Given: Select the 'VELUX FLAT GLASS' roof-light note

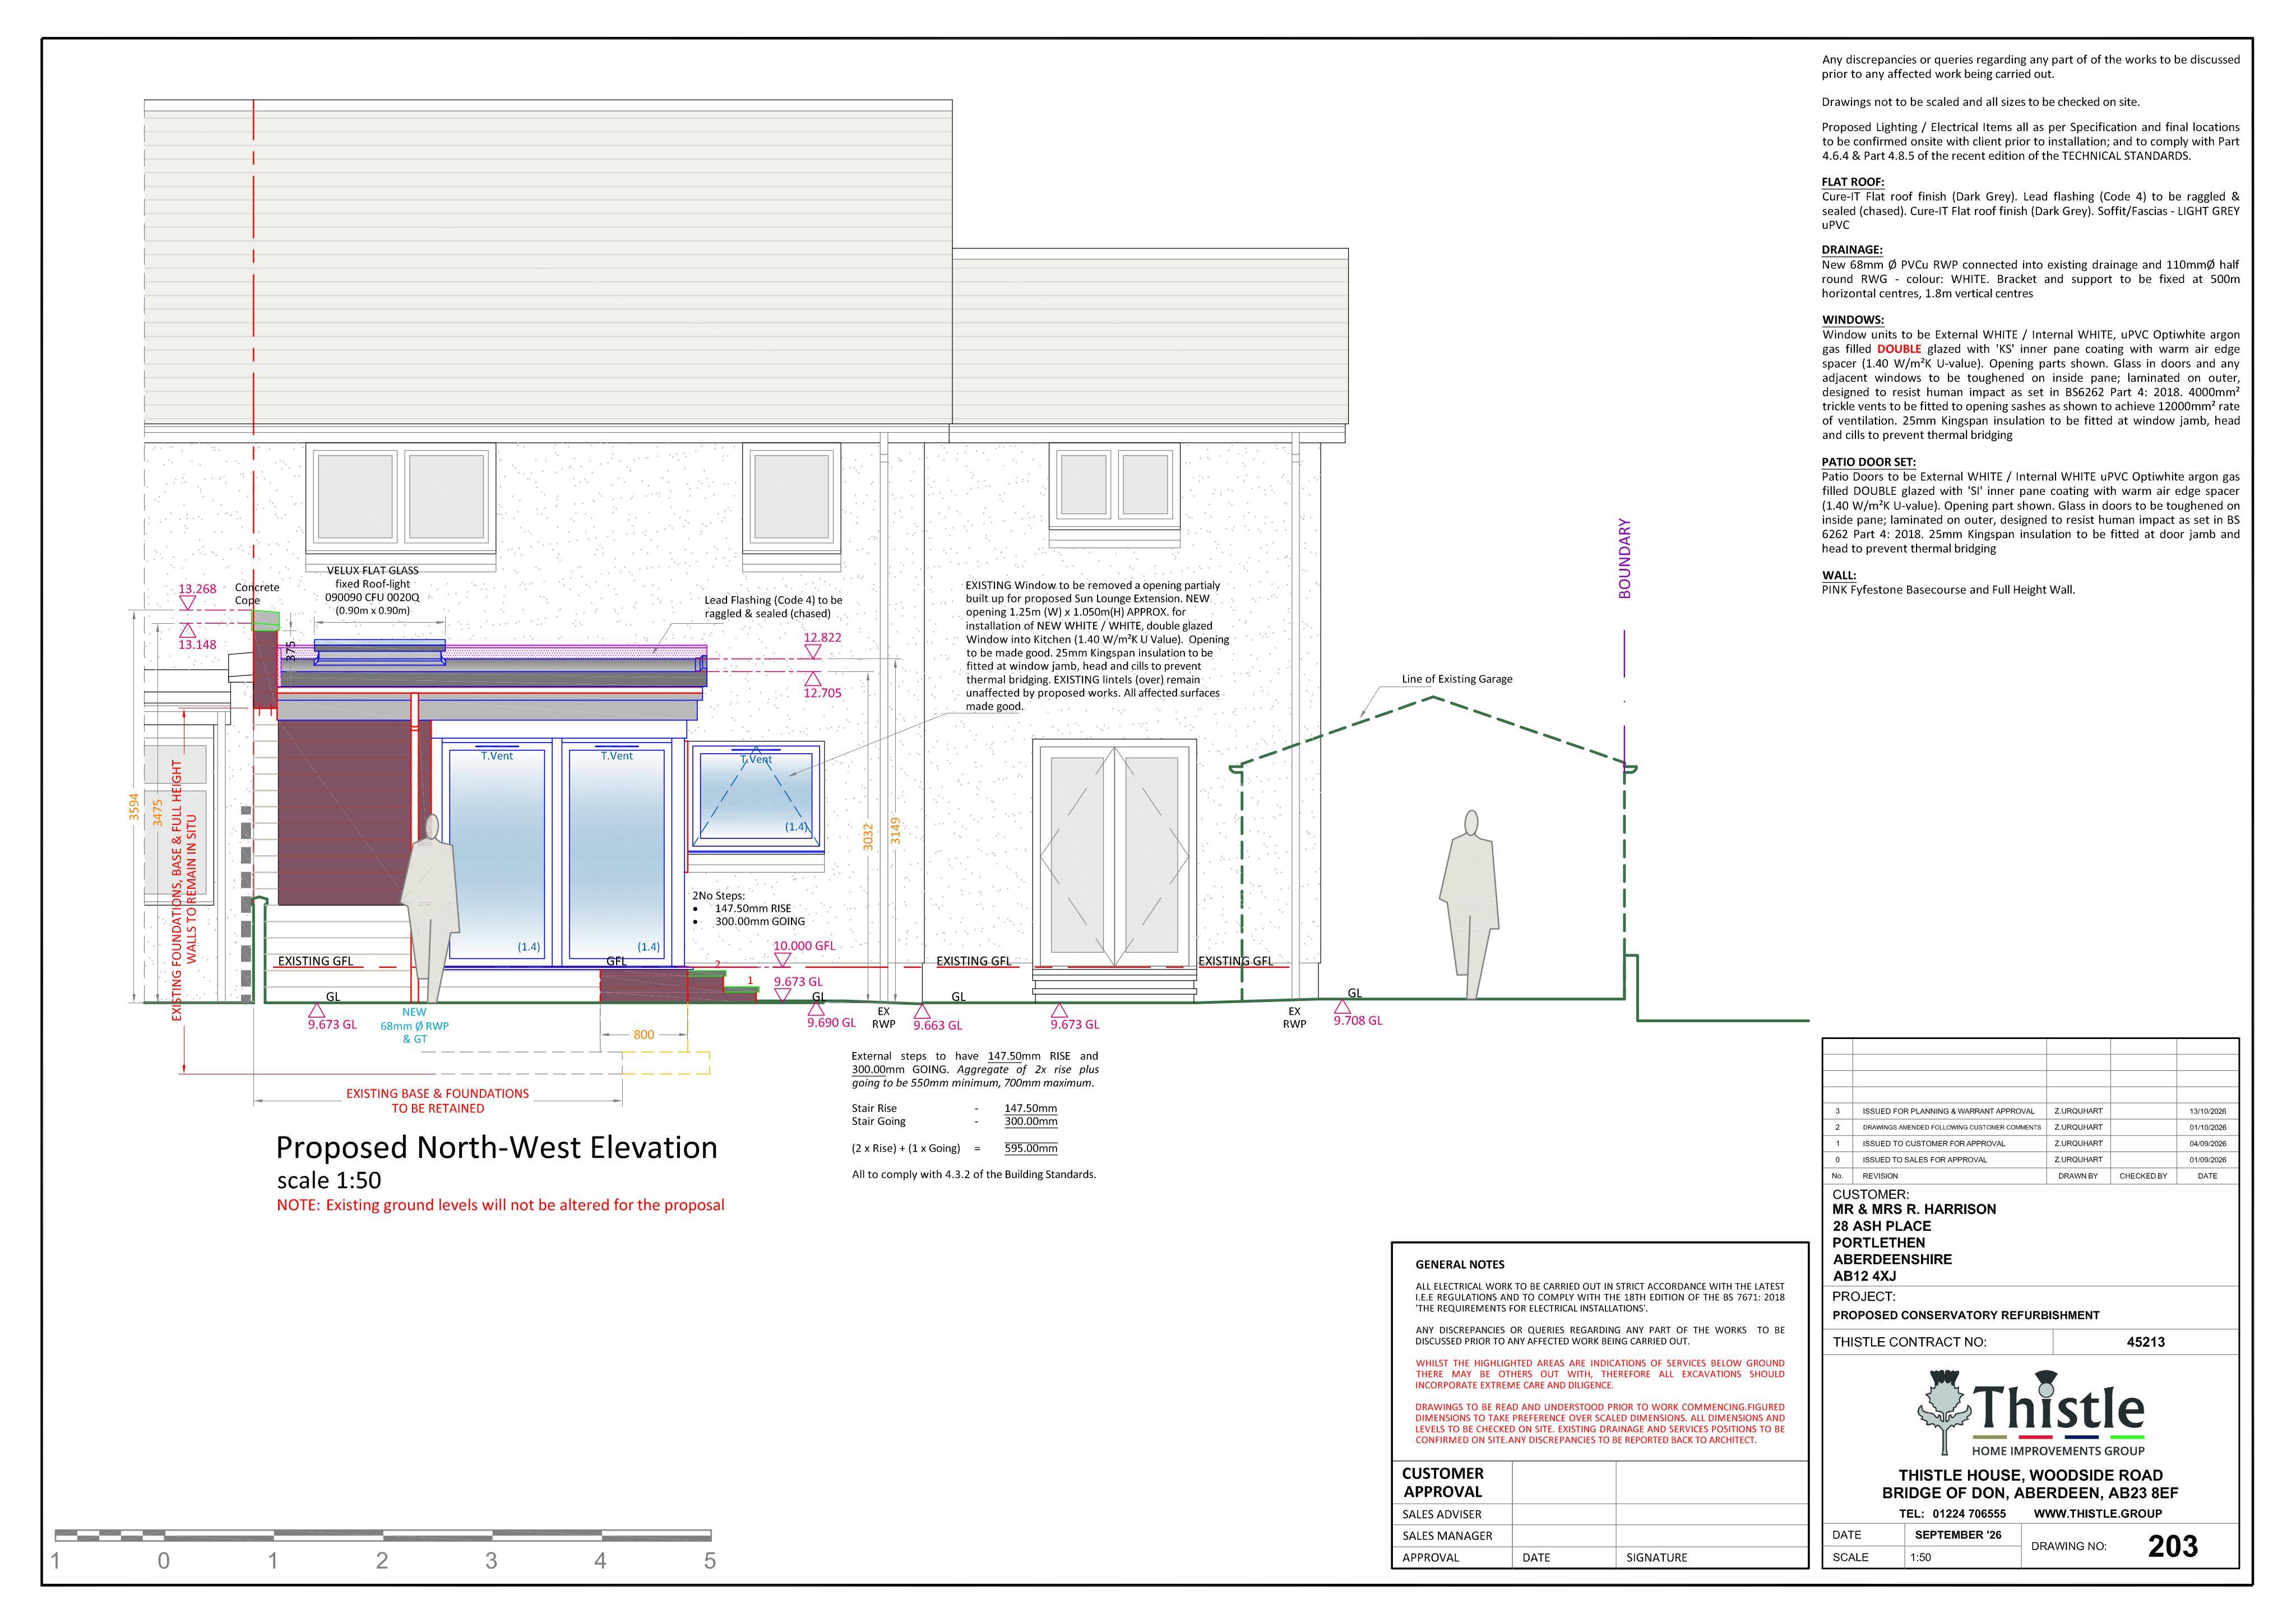Looking at the screenshot, I should [x=373, y=590].
